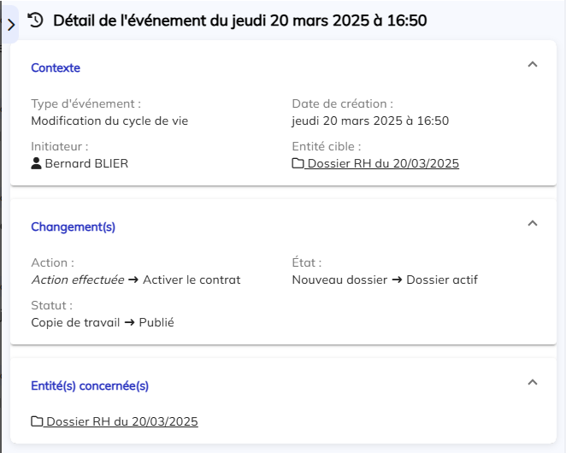Collapse the Contexte section chevron

[532, 64]
